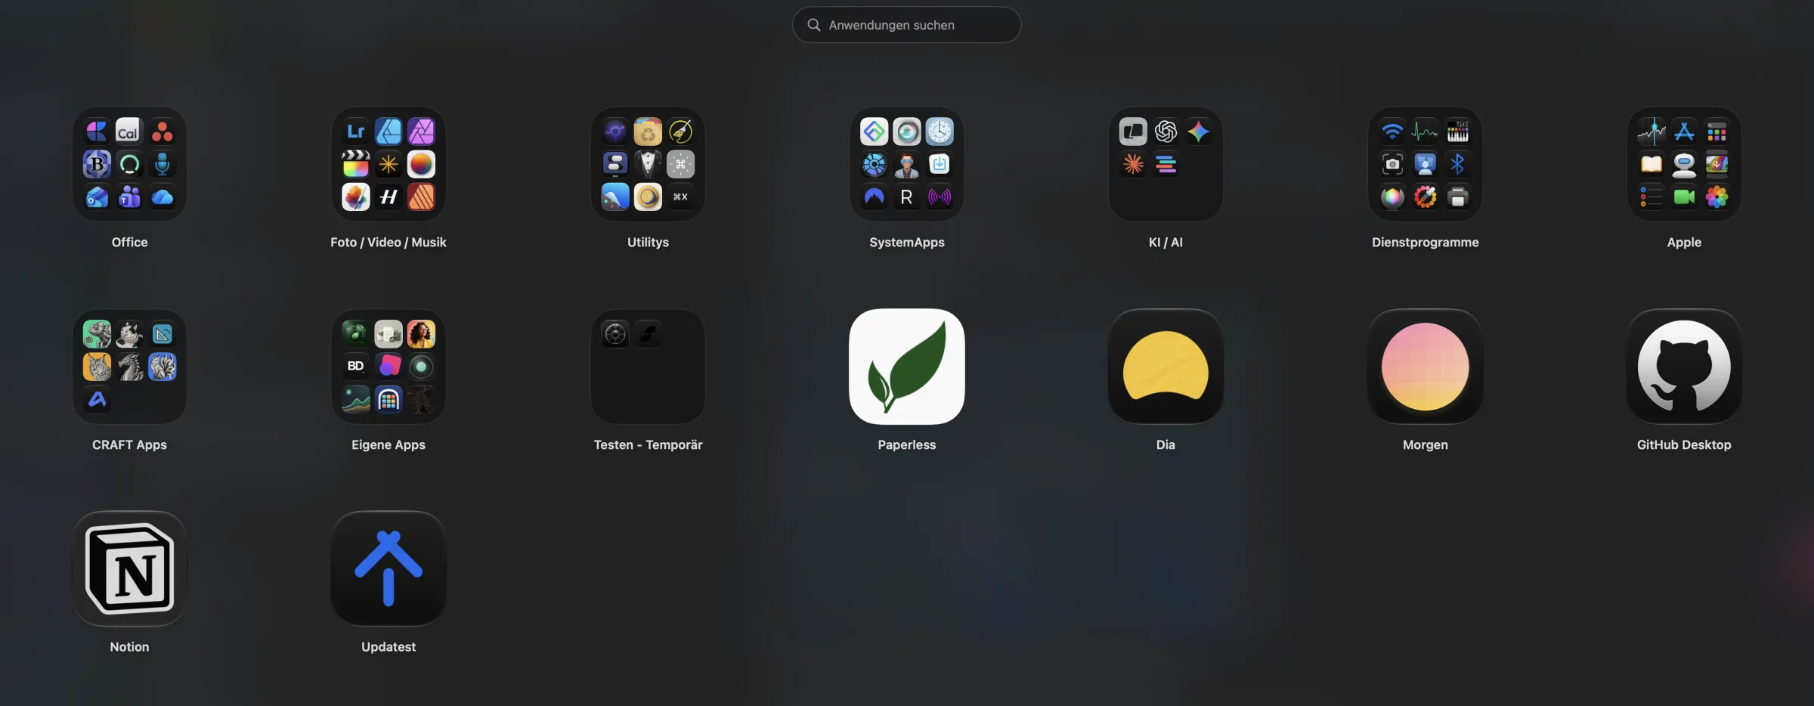Viewport: 1814px width, 706px height.
Task: Click the Anwendungen suchen search field
Action: pyautogui.click(x=907, y=25)
